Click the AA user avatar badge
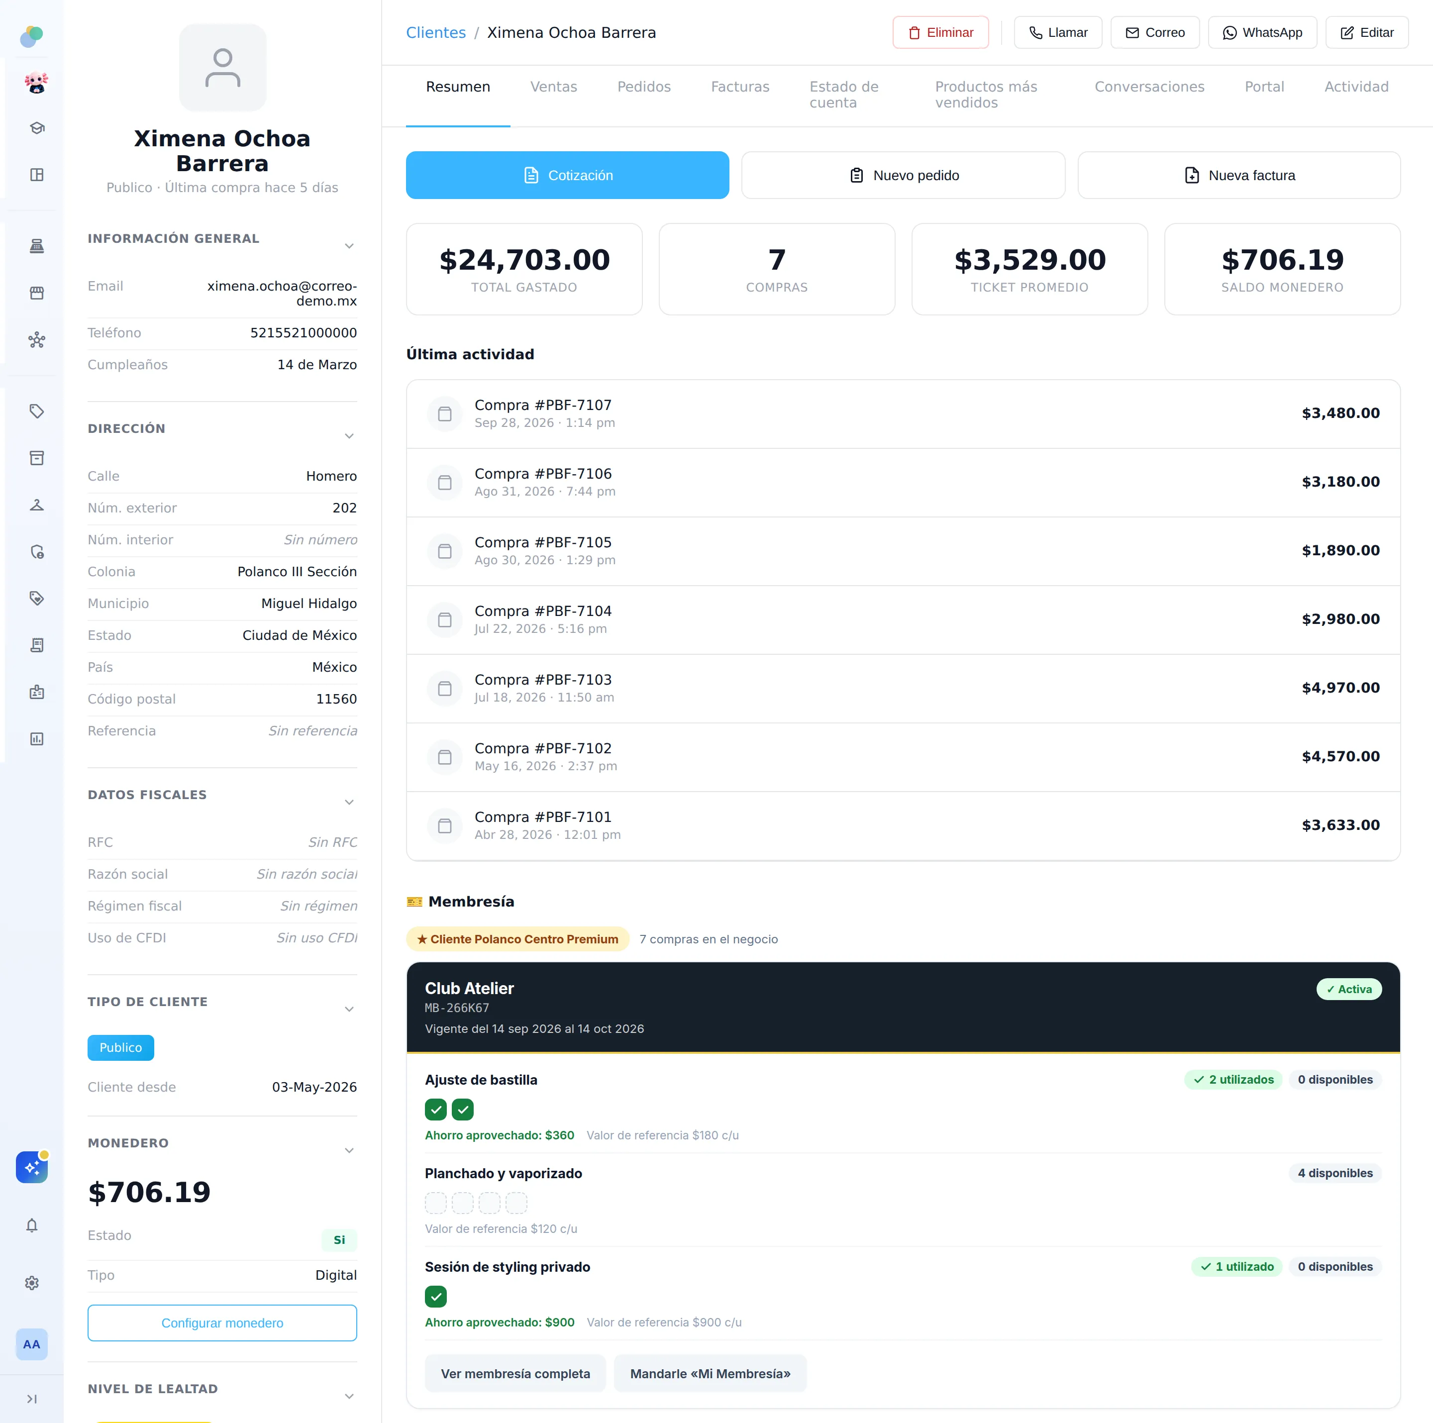 coord(32,1344)
